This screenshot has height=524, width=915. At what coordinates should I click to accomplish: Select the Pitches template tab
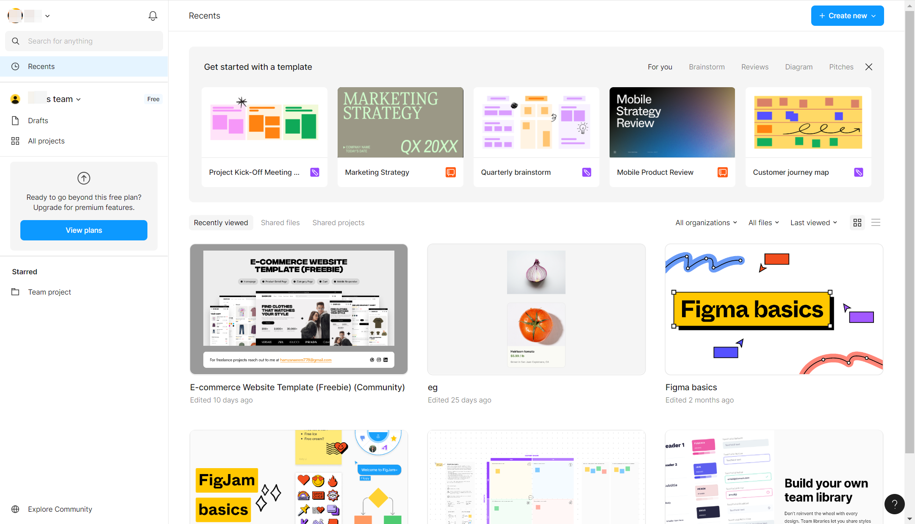[841, 67]
